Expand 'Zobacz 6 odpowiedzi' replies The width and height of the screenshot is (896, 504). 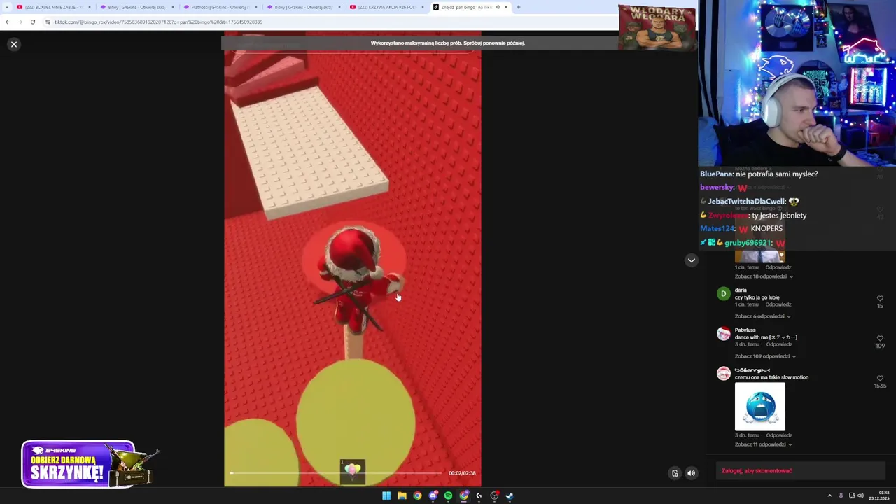click(762, 316)
